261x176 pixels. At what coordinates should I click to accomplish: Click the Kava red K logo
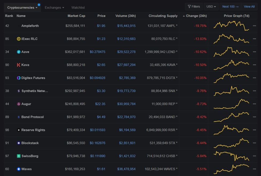click(19, 65)
